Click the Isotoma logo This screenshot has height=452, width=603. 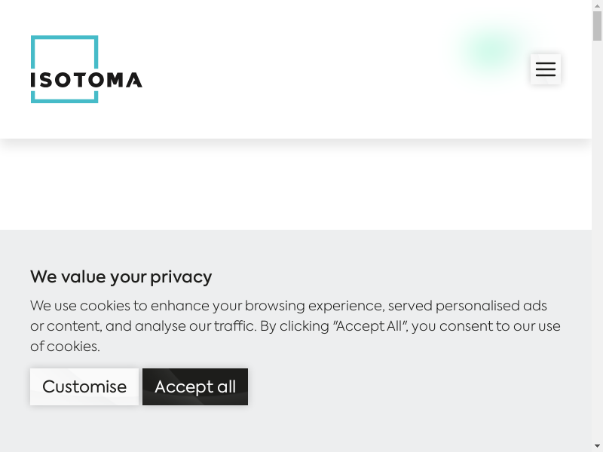[x=86, y=69]
